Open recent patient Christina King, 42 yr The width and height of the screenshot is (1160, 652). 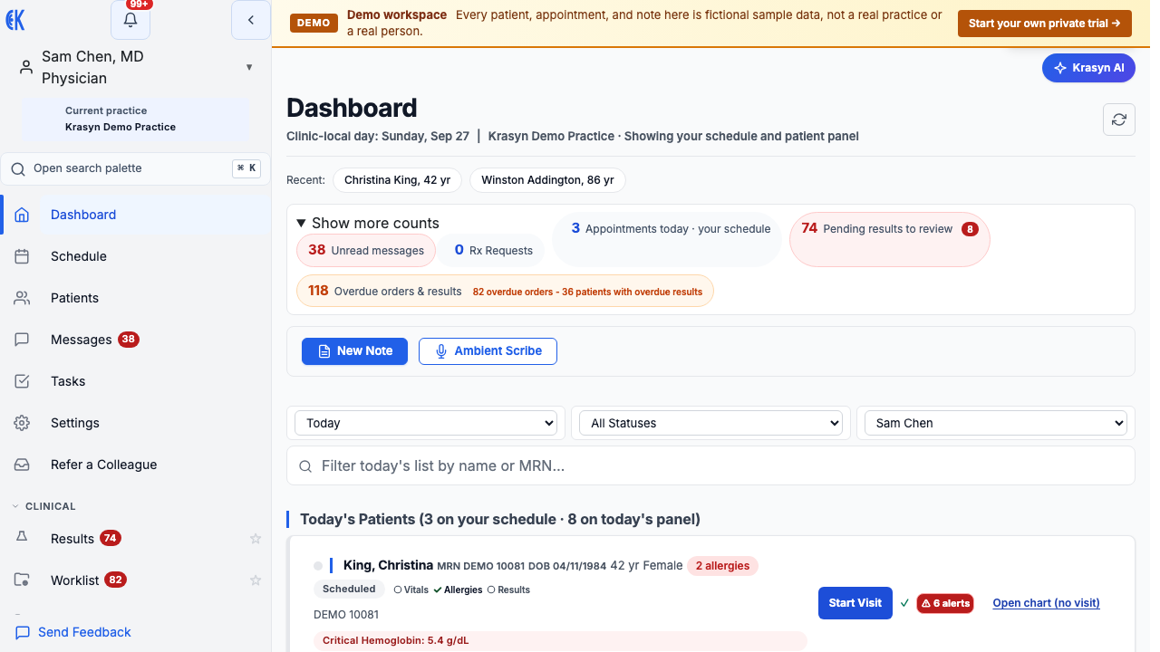coord(397,180)
